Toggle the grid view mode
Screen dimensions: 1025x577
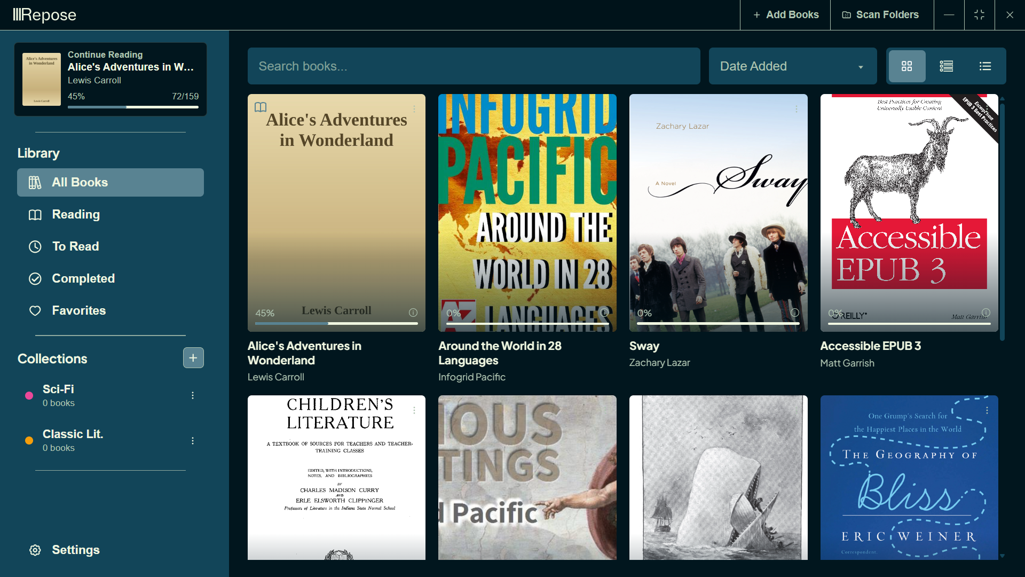[908, 66]
